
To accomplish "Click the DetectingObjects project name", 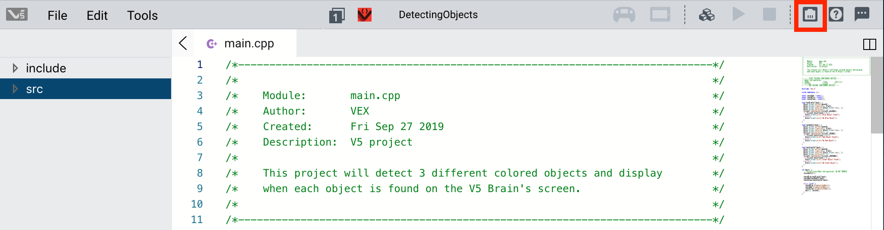I will click(x=438, y=15).
